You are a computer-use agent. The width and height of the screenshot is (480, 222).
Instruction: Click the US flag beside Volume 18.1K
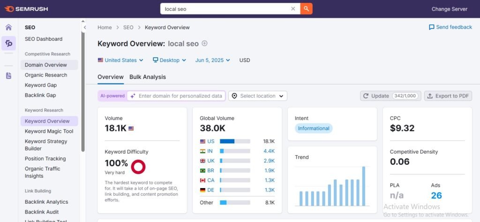131,129
